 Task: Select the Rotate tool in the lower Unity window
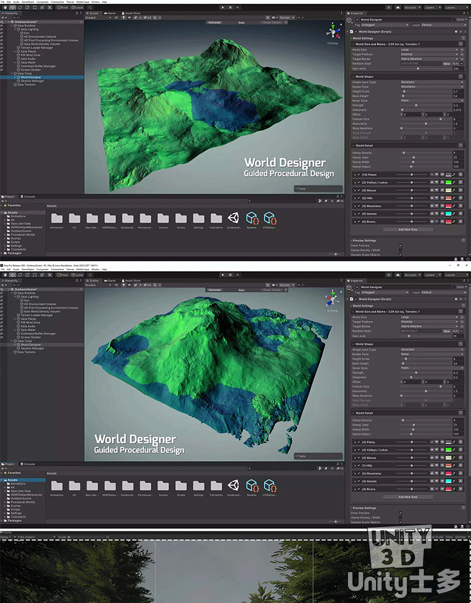(x=20, y=275)
